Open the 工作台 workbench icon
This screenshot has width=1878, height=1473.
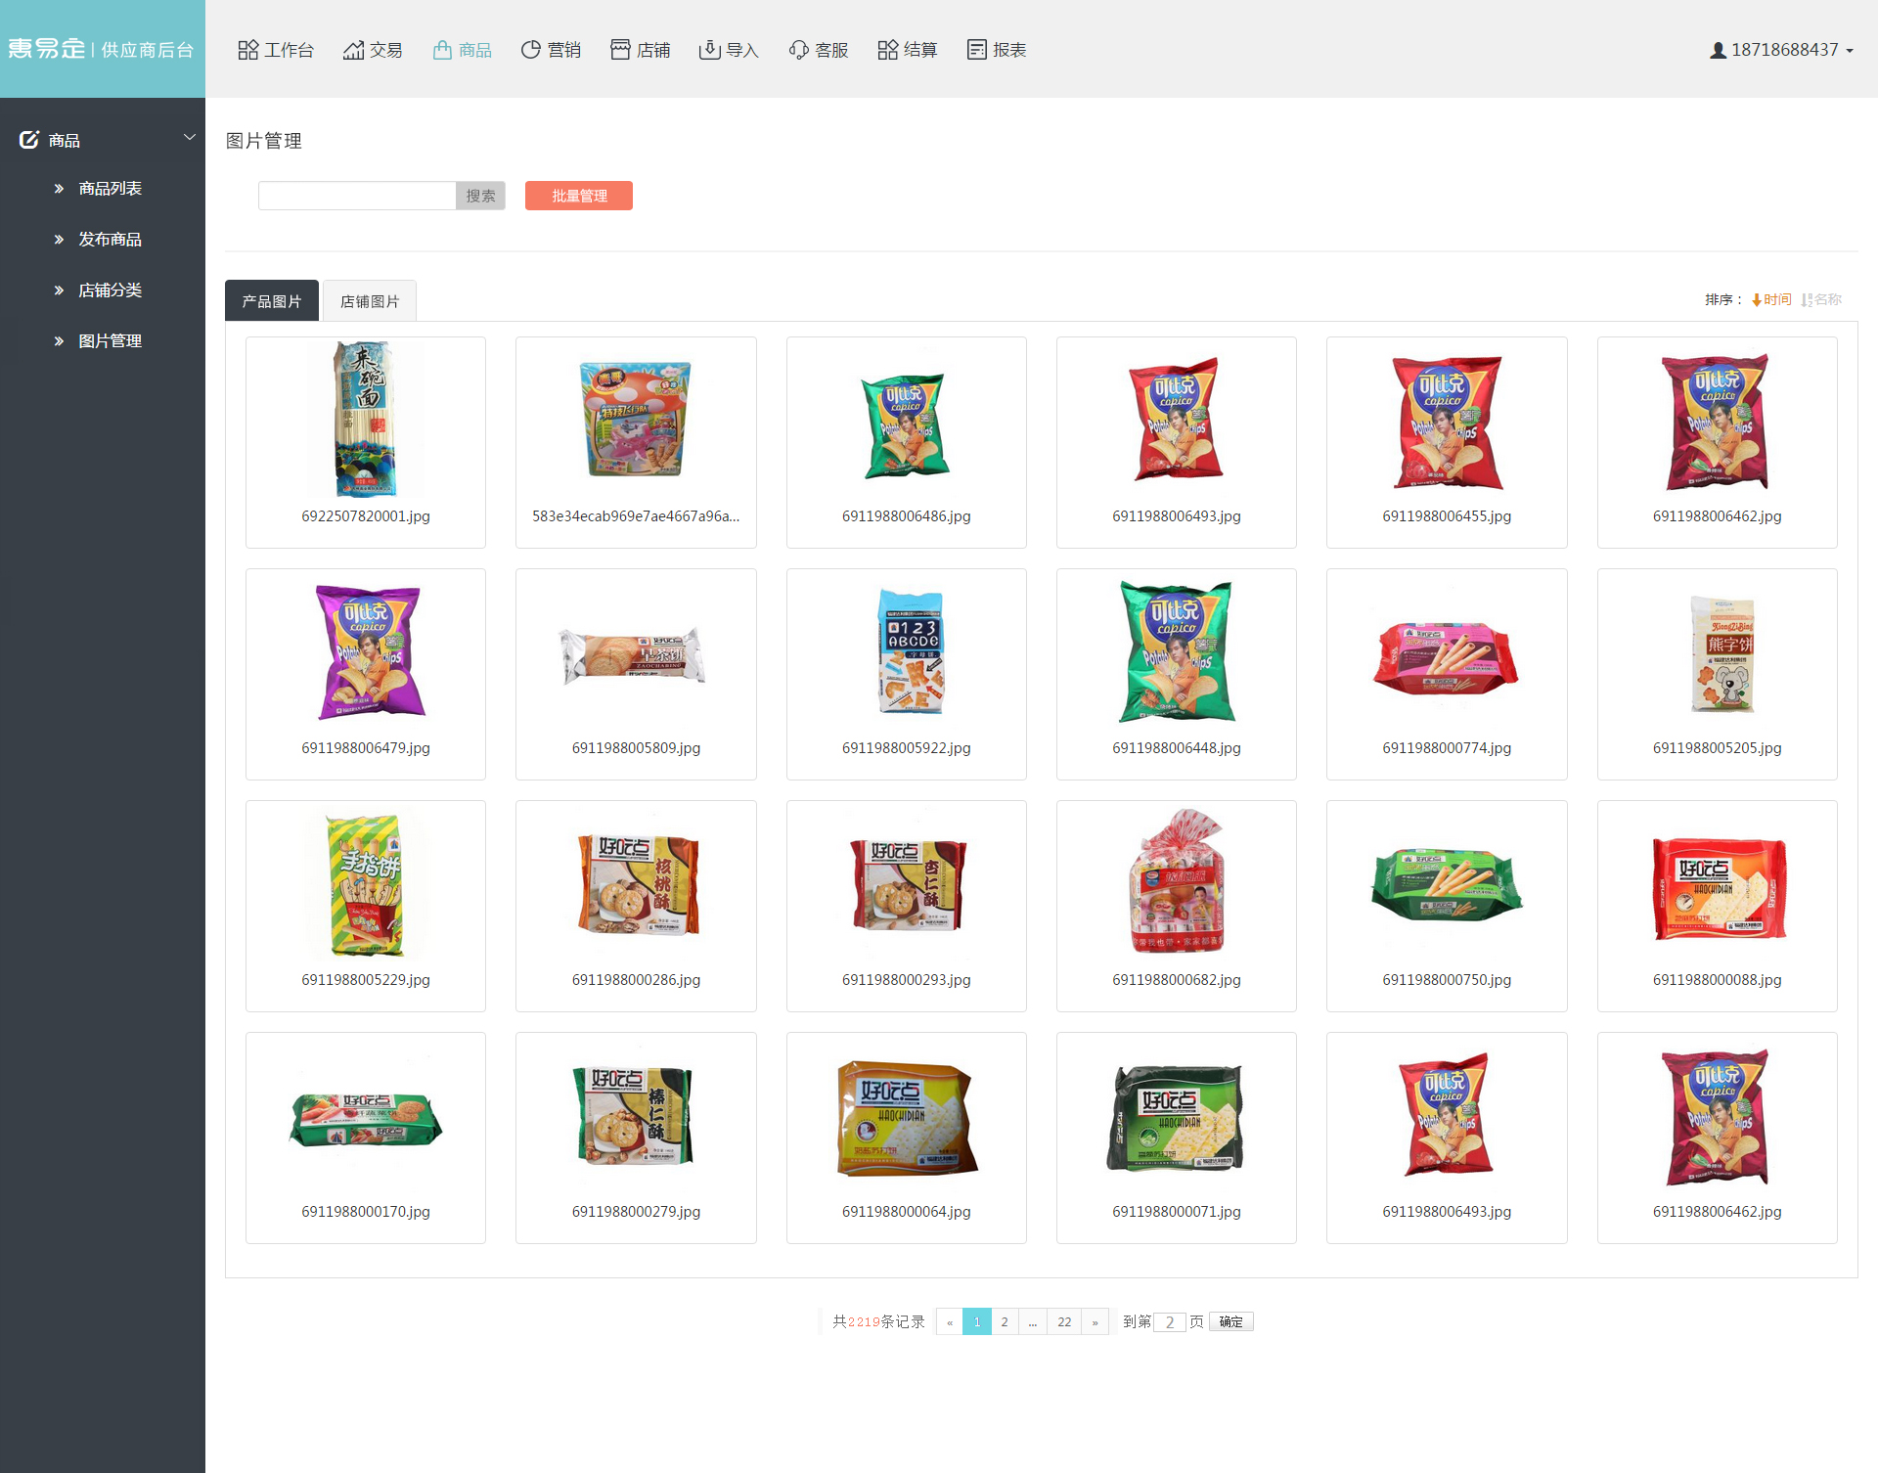(248, 50)
